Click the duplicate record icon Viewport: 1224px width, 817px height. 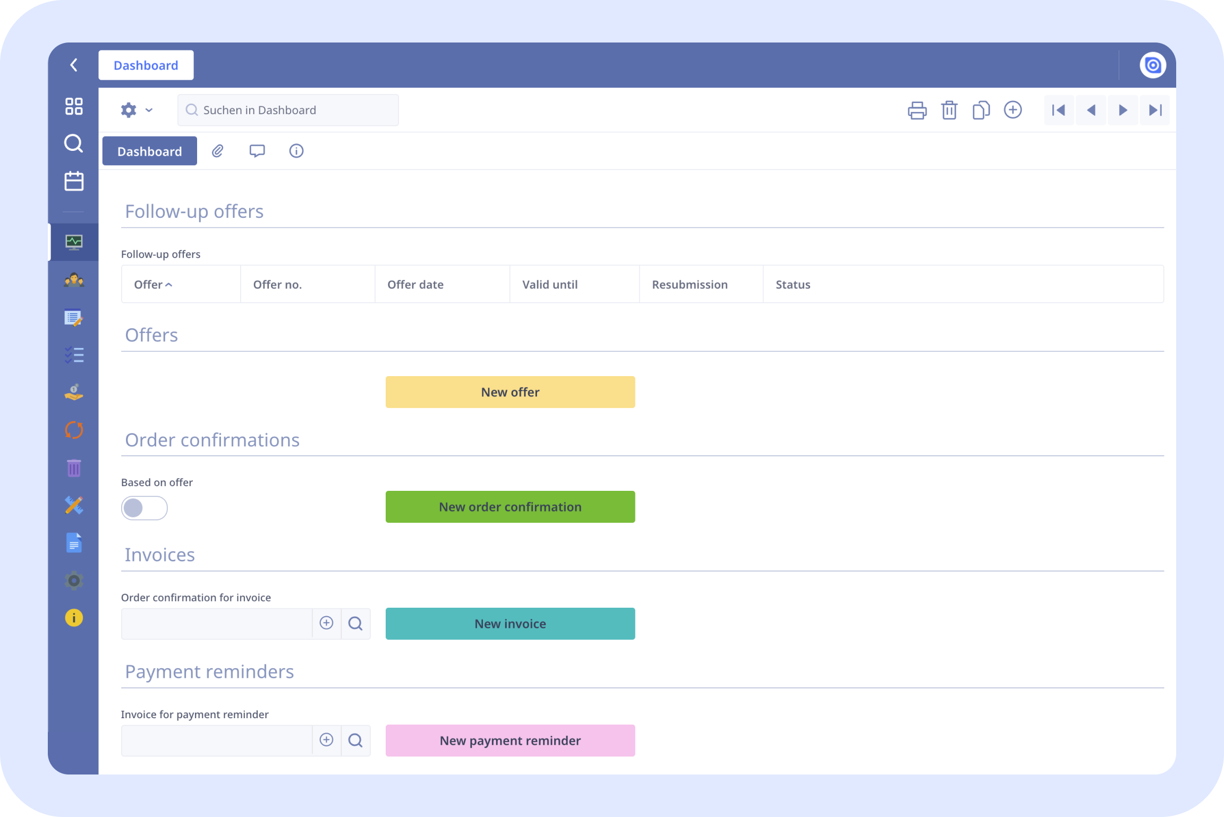click(981, 110)
